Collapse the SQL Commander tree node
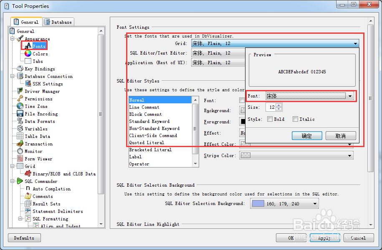Screen dimensions: 382x250 pos(13,181)
